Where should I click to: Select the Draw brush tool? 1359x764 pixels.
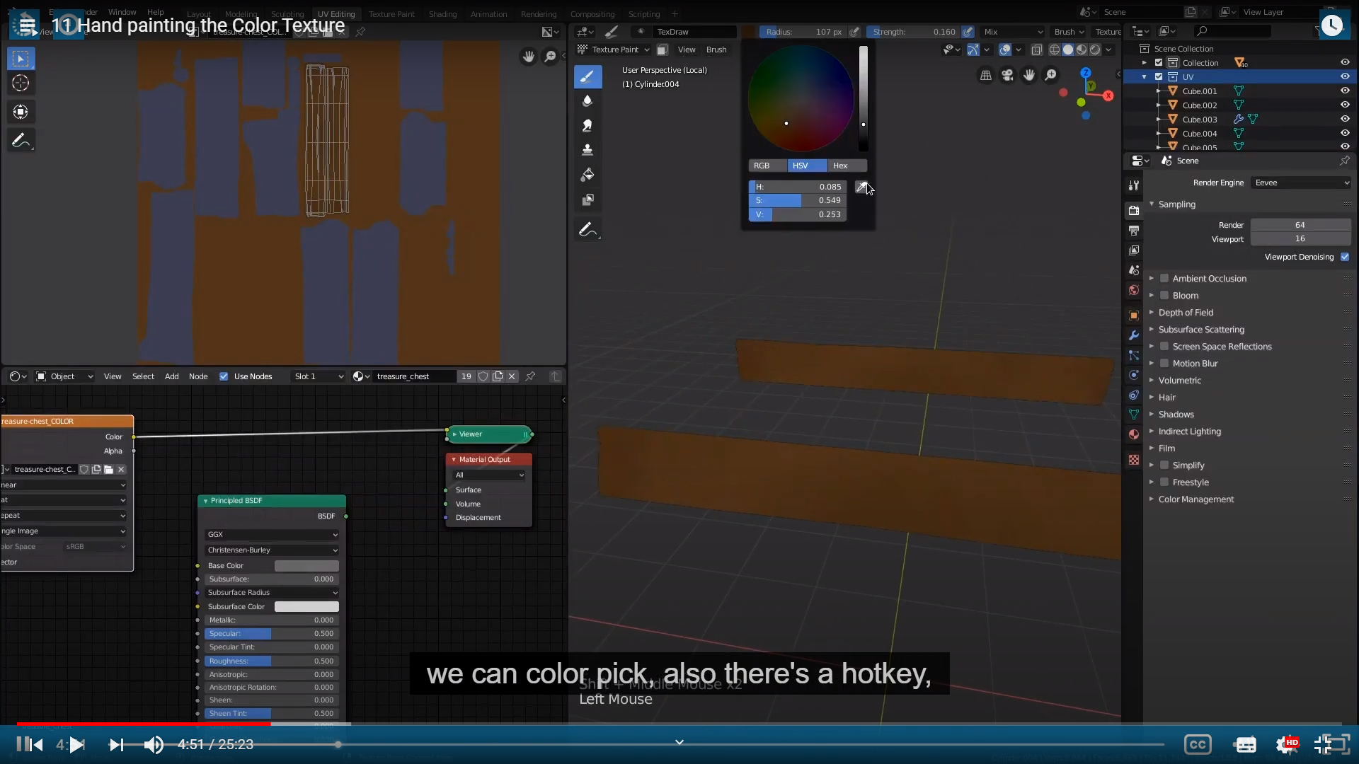[587, 76]
